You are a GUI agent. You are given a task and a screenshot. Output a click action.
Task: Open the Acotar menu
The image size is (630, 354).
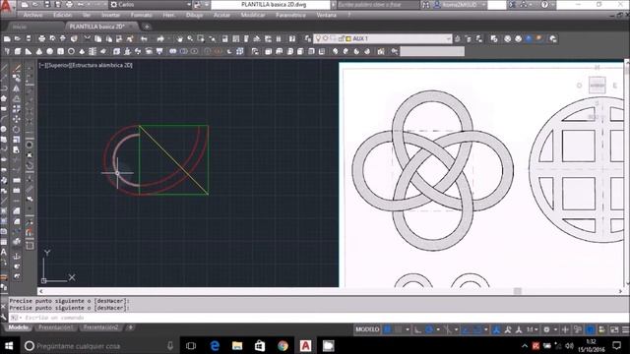point(221,15)
